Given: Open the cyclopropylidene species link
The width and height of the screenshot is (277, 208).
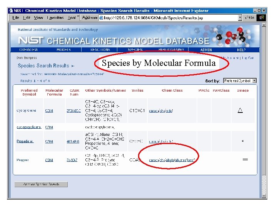Looking at the screenshot, I should [x=29, y=127].
